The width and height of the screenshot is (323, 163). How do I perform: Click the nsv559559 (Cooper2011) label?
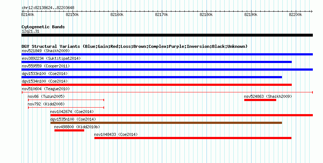(46, 66)
